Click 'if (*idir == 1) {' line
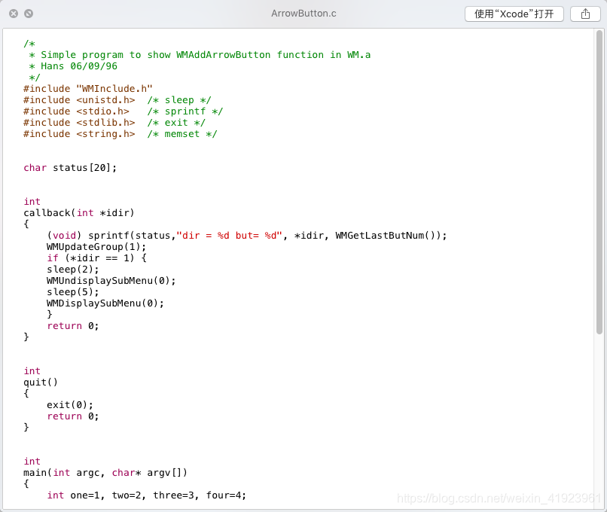This screenshot has width=607, height=512. point(97,258)
